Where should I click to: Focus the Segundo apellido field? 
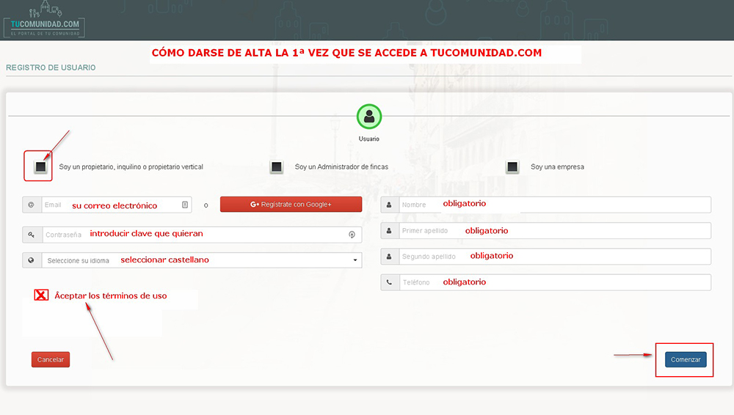pos(555,257)
